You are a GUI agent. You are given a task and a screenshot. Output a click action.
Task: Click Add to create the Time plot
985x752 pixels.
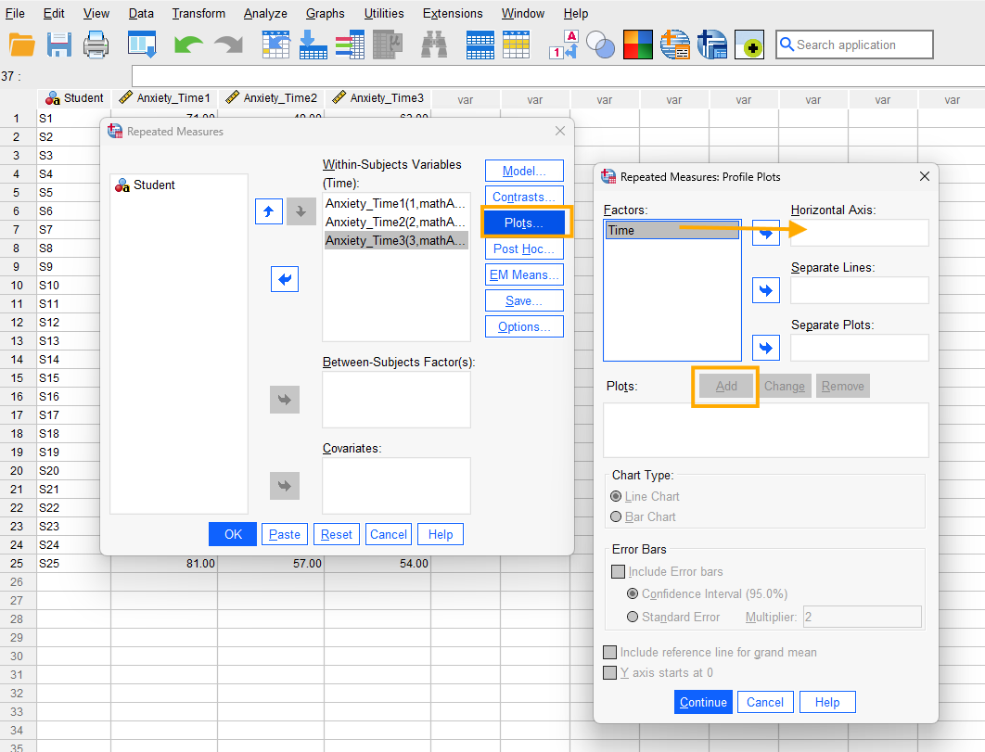(x=727, y=386)
